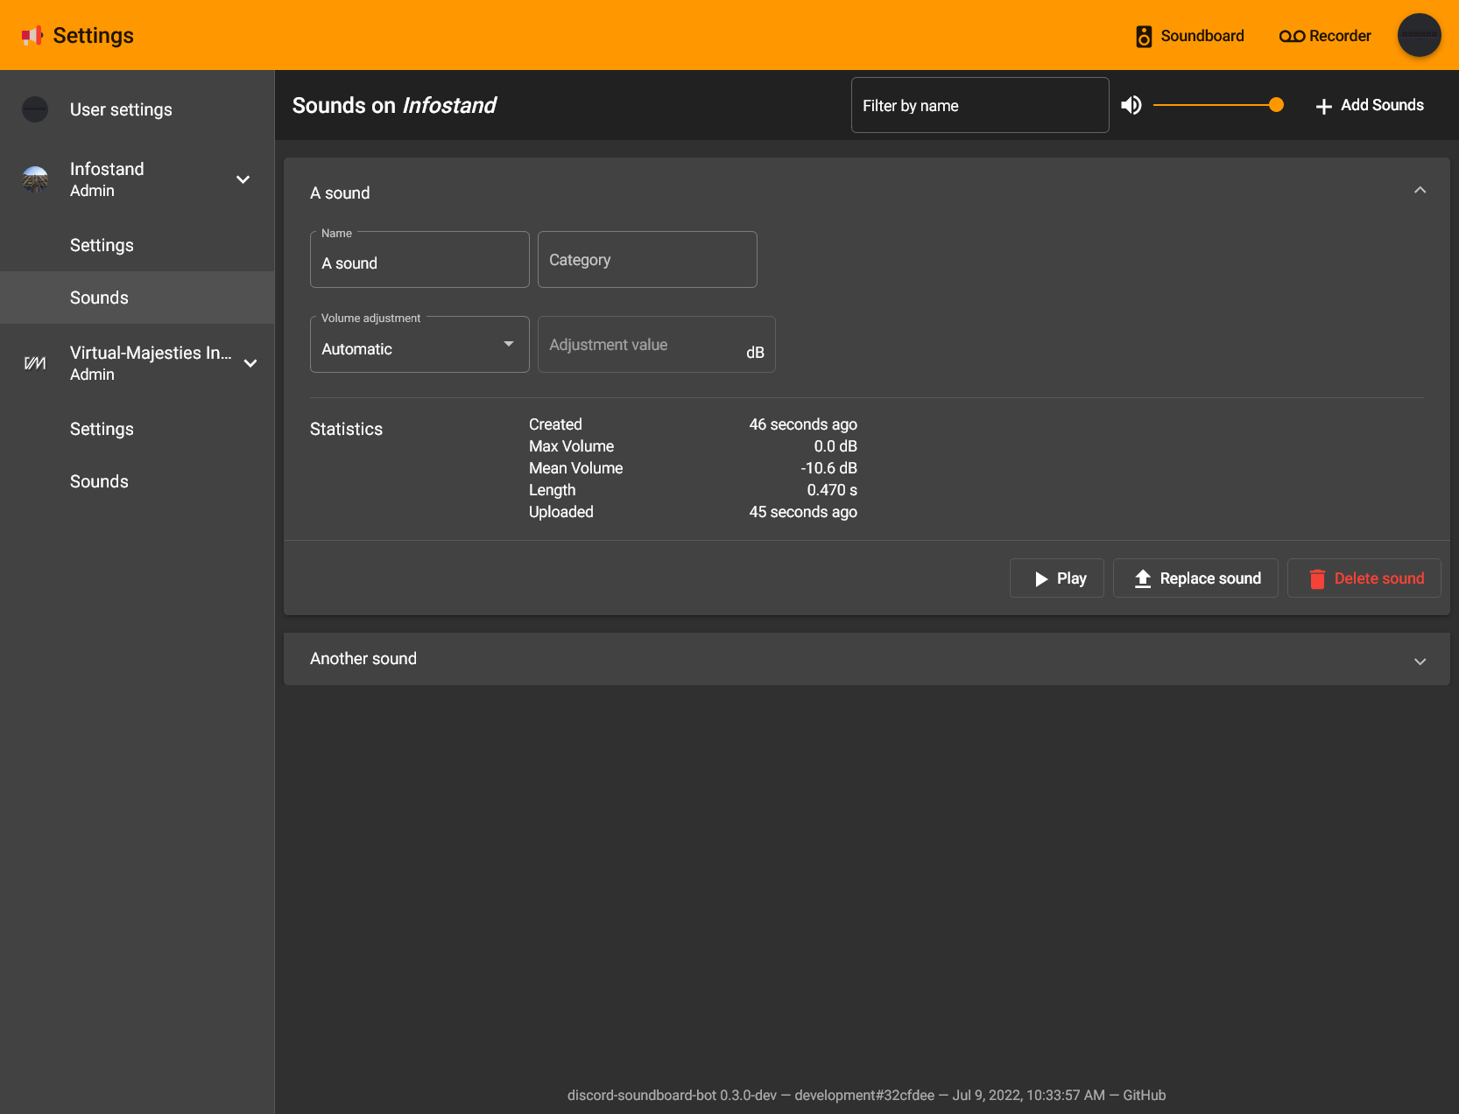1459x1114 pixels.
Task: Click the Virtual-Majesties server logo
Action: pyautogui.click(x=35, y=363)
